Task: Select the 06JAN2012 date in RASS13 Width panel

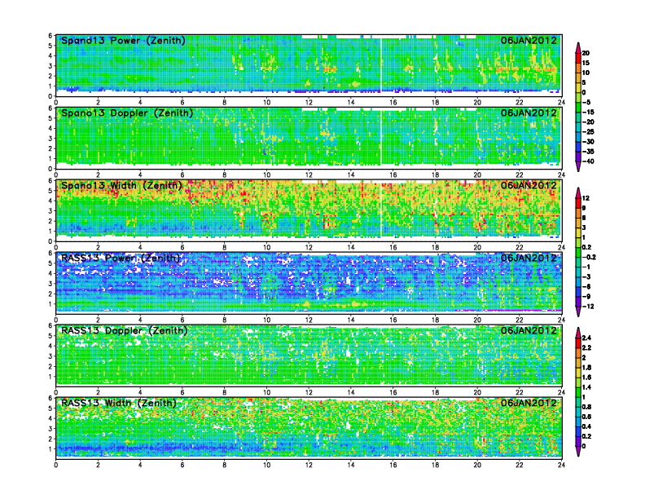Action: coord(529,404)
